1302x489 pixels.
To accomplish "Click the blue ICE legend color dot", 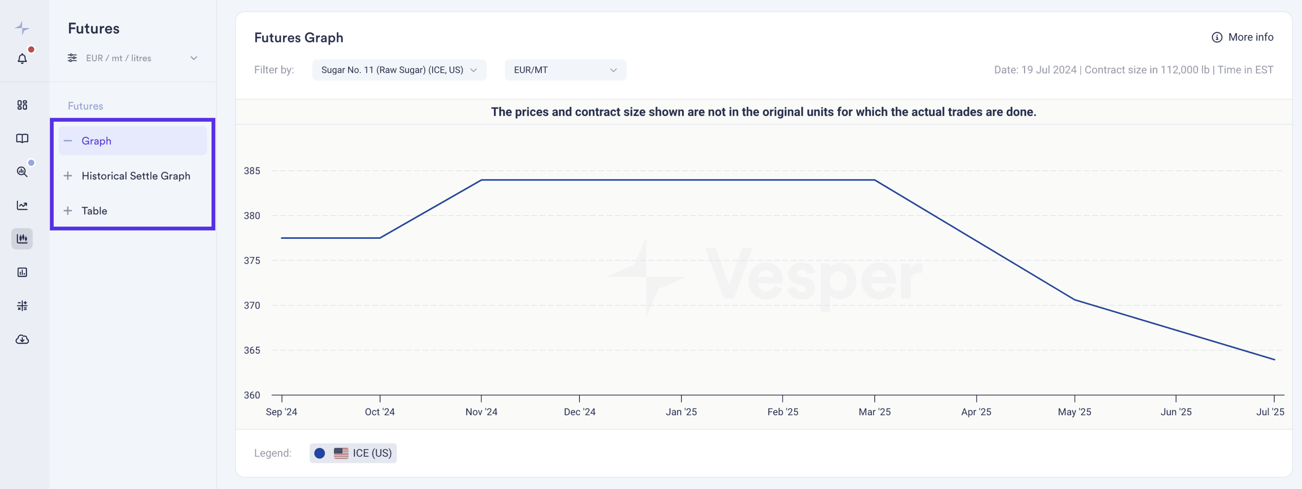I will 319,453.
